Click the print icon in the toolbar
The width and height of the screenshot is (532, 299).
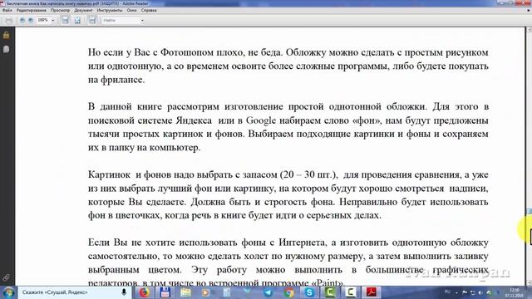8,20
